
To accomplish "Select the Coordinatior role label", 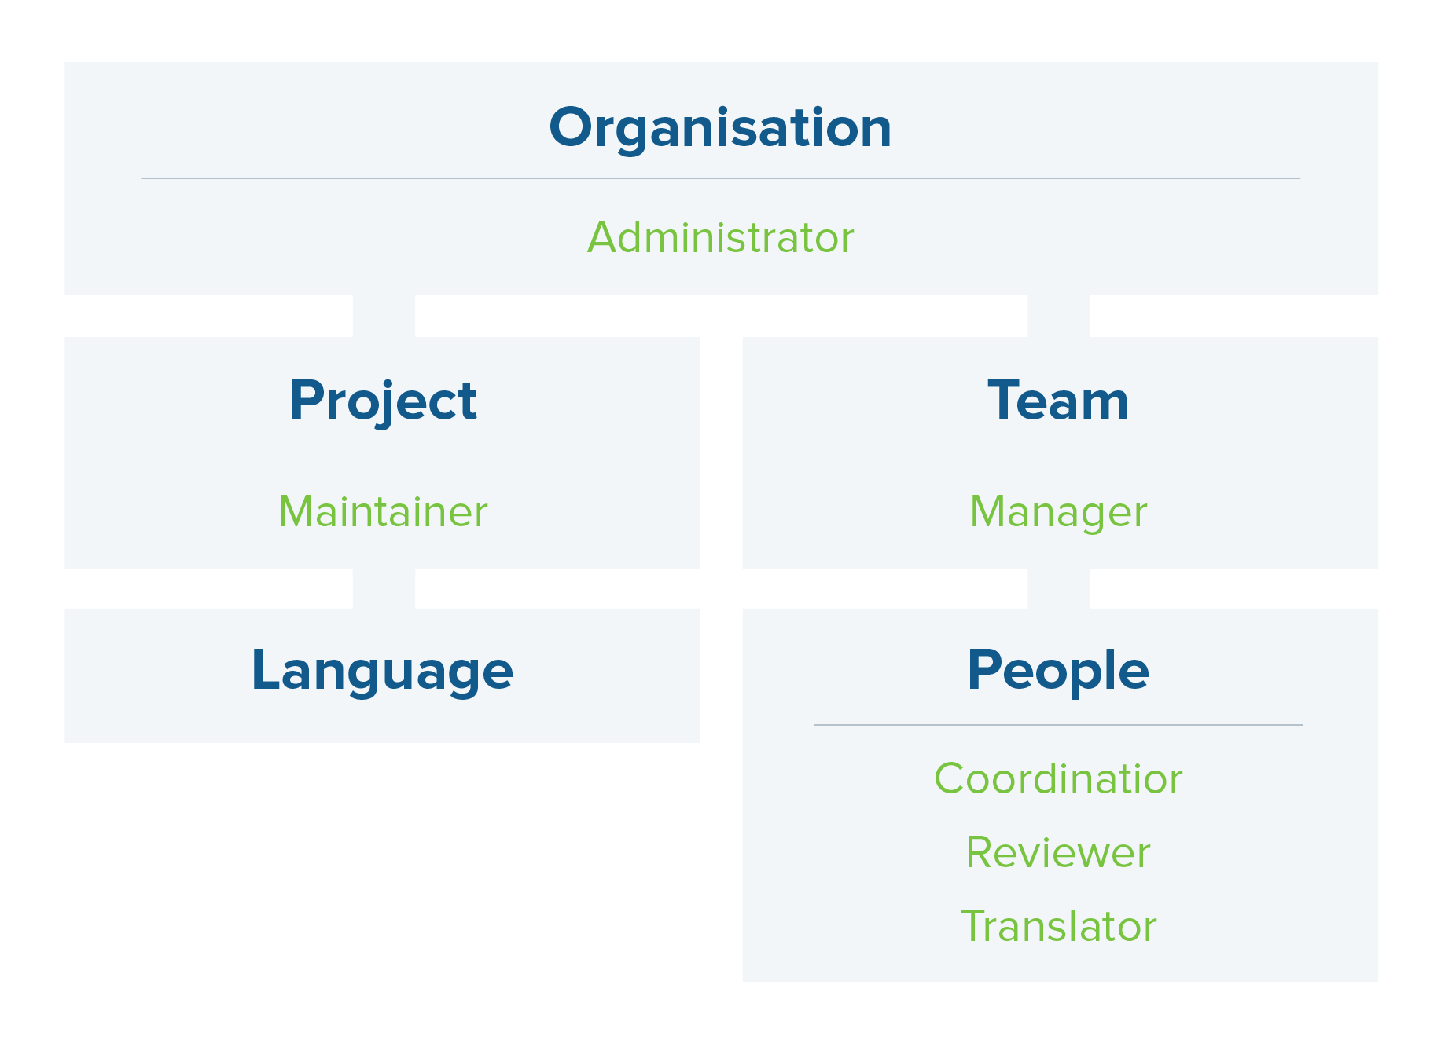I will 1058,778.
